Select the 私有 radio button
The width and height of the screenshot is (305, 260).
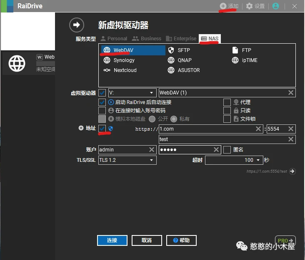(174, 119)
